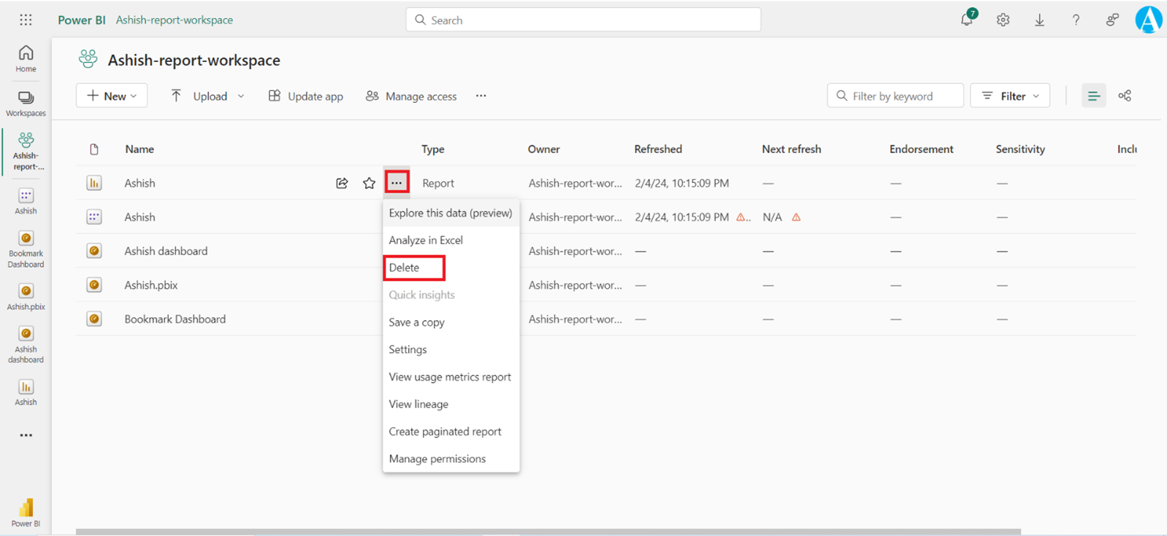Switch to lineage view icon
The width and height of the screenshot is (1167, 536).
[1125, 96]
